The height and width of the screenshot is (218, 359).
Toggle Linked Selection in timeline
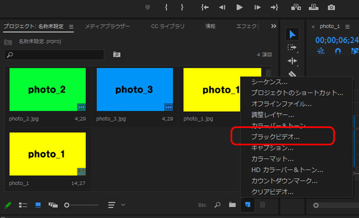point(355,51)
